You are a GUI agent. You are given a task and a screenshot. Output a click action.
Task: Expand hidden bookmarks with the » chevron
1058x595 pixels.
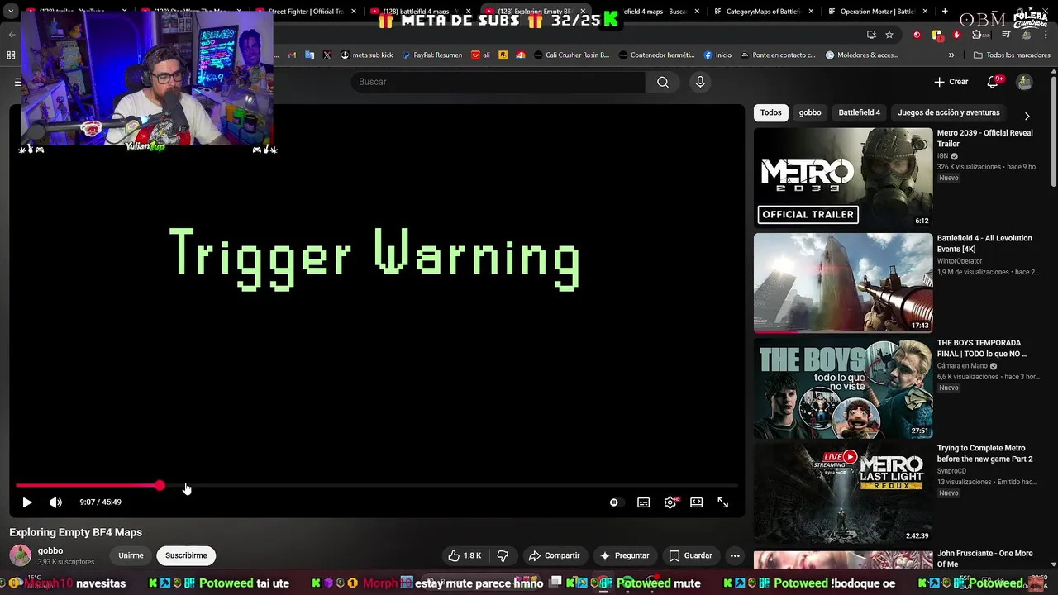951,55
